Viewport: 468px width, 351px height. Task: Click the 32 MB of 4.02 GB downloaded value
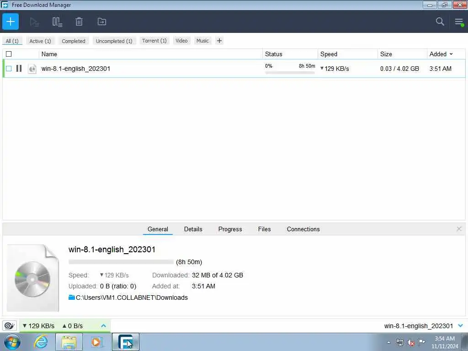pos(217,275)
